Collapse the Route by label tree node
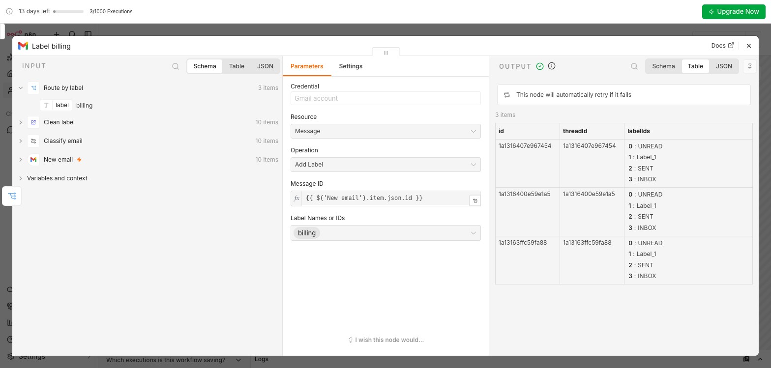771x368 pixels. pos(21,88)
